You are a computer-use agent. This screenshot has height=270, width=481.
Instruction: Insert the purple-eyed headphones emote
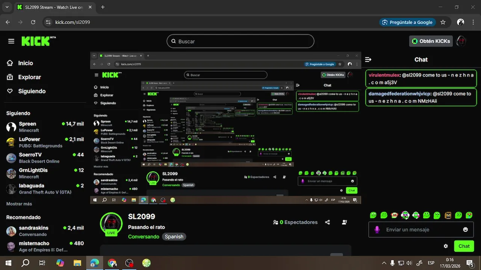pyautogui.click(x=405, y=215)
